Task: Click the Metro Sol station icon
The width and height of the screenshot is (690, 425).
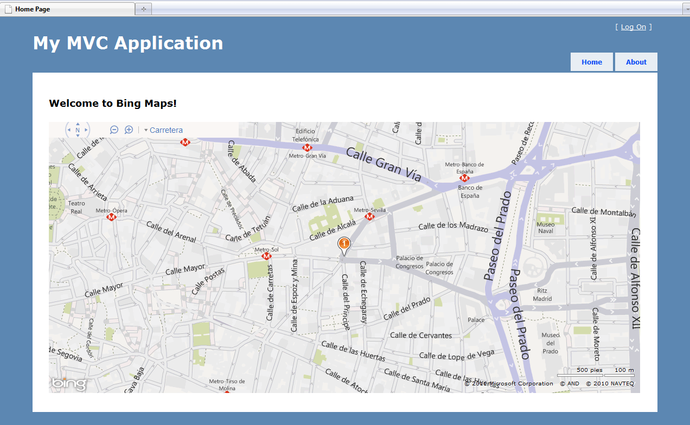Action: (266, 256)
